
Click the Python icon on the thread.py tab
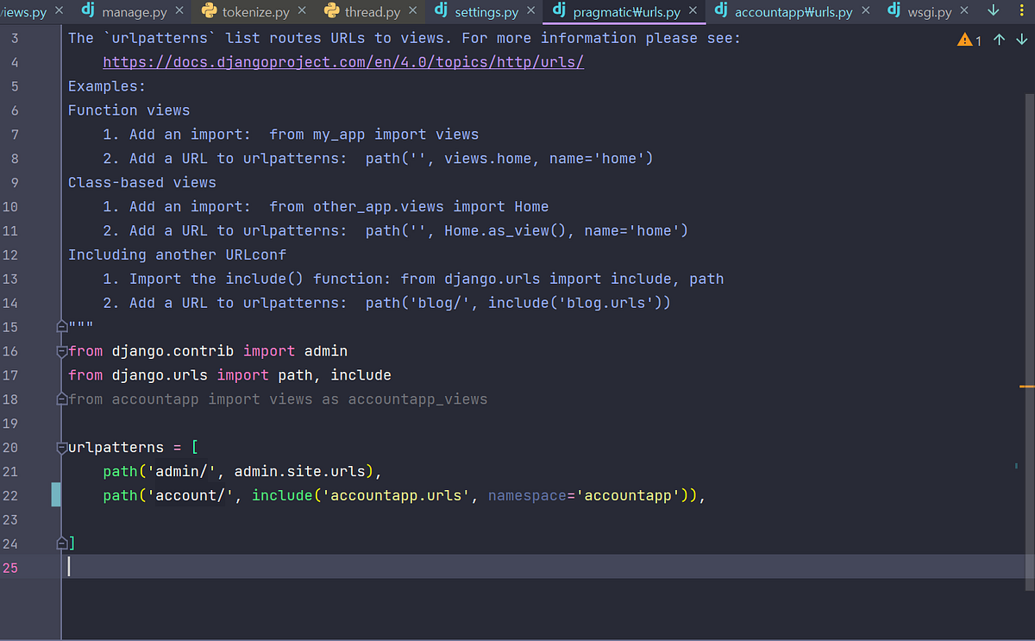pos(332,11)
